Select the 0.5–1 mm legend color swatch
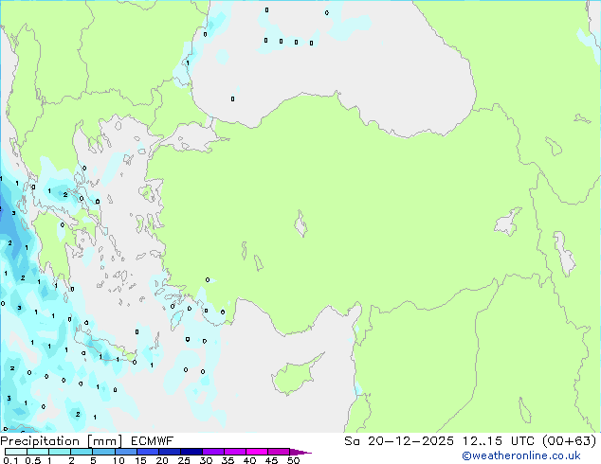The width and height of the screenshot is (601, 464). pyautogui.click(x=38, y=452)
